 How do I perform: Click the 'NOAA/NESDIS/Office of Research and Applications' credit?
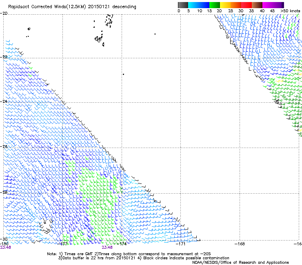(240, 262)
